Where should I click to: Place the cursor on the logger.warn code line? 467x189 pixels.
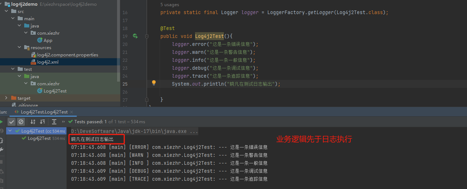(x=214, y=52)
